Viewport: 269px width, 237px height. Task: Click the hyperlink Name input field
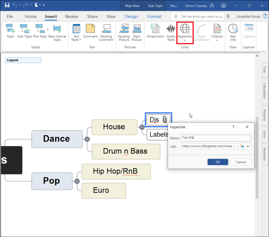[x=216, y=138]
